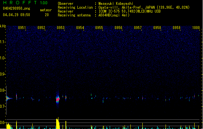Click the antenna value A504HB(yagi 4el)
Viewport: 203px width, 129px height.
(114, 15)
